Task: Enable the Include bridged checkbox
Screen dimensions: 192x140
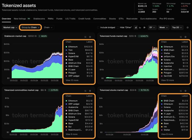Action: click(x=98, y=28)
